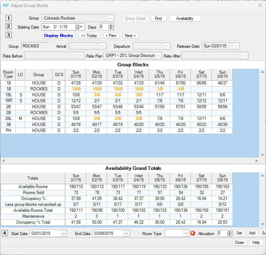Click the Allocation number field
This screenshot has height=255, width=266.
point(222,233)
